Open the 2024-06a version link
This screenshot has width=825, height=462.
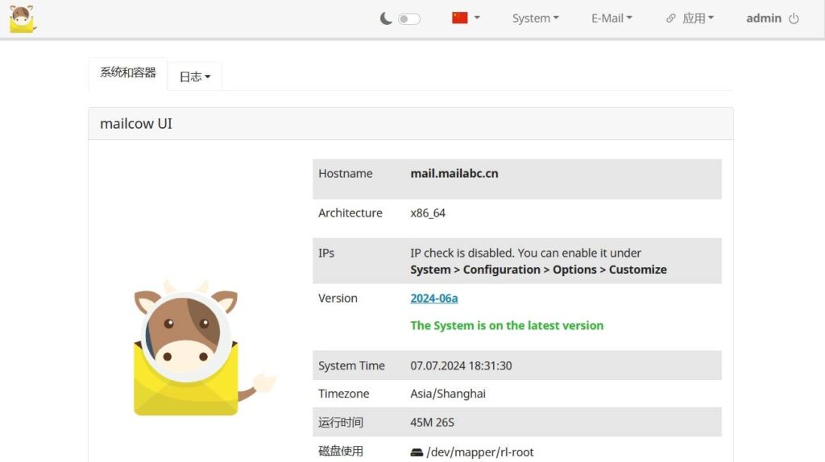pyautogui.click(x=433, y=298)
